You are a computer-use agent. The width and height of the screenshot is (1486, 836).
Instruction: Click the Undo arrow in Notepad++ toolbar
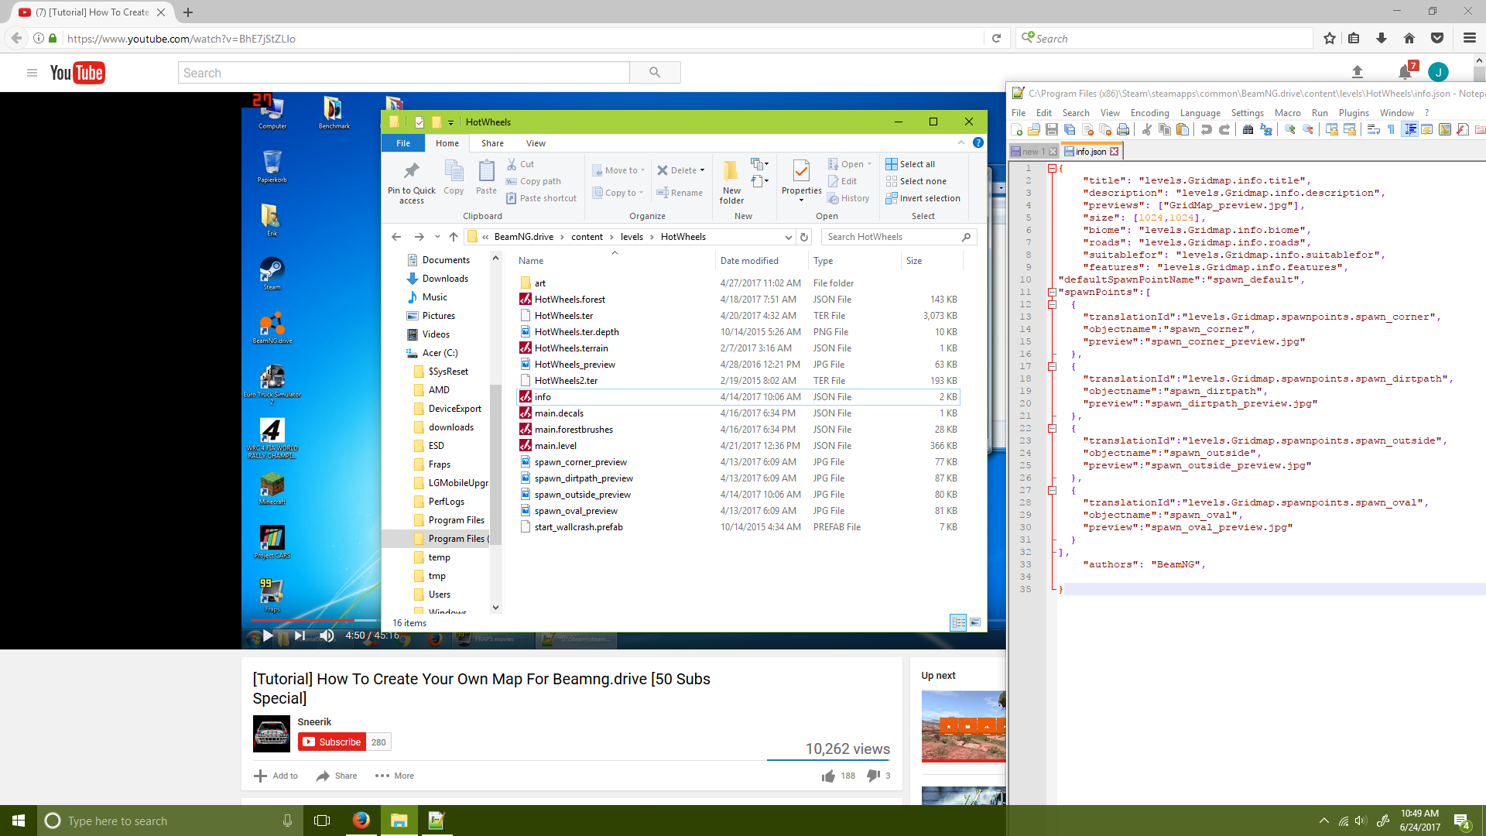[x=1207, y=130]
